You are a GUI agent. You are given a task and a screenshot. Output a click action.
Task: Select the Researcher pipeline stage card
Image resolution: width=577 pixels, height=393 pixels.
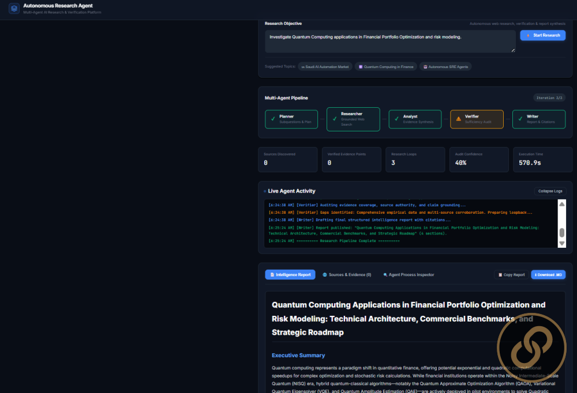tap(353, 119)
